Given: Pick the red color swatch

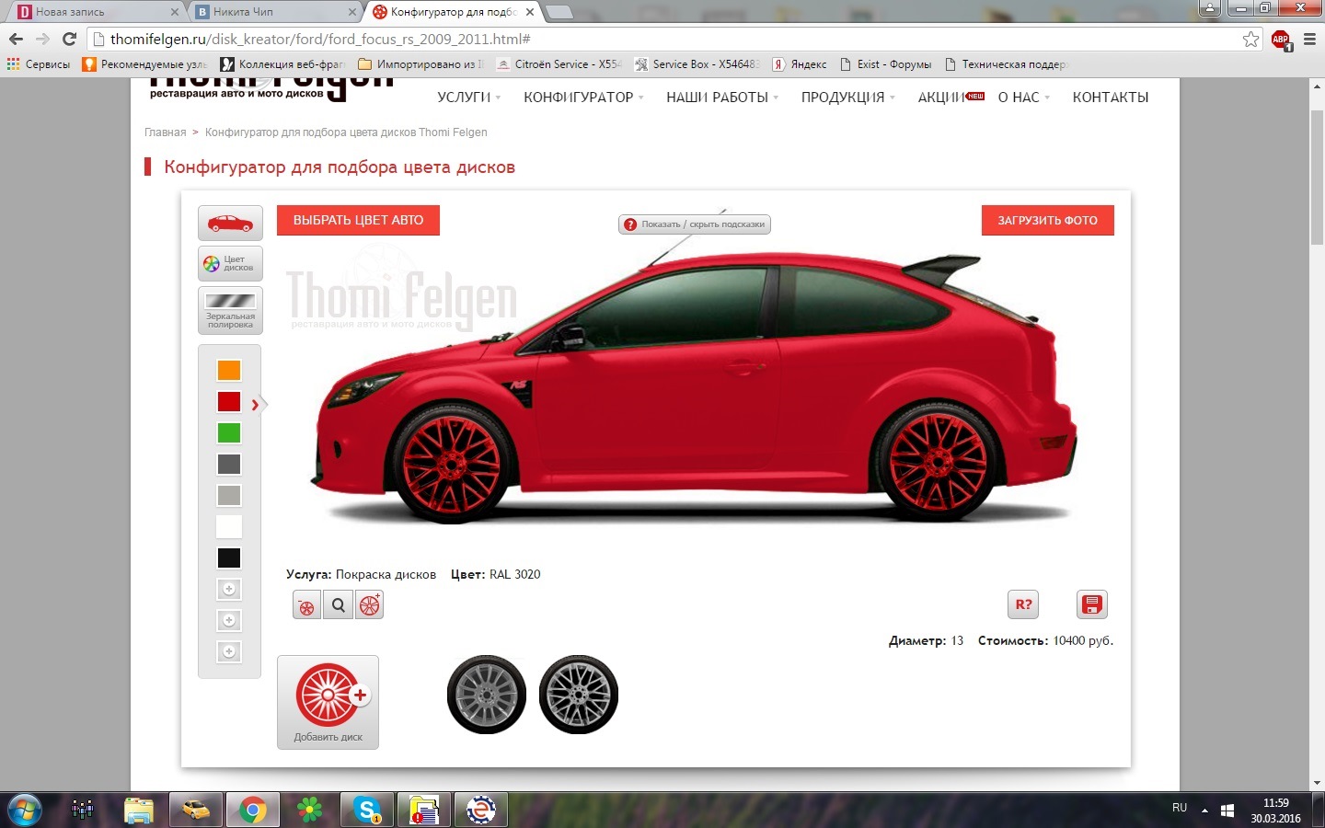Looking at the screenshot, I should (229, 401).
